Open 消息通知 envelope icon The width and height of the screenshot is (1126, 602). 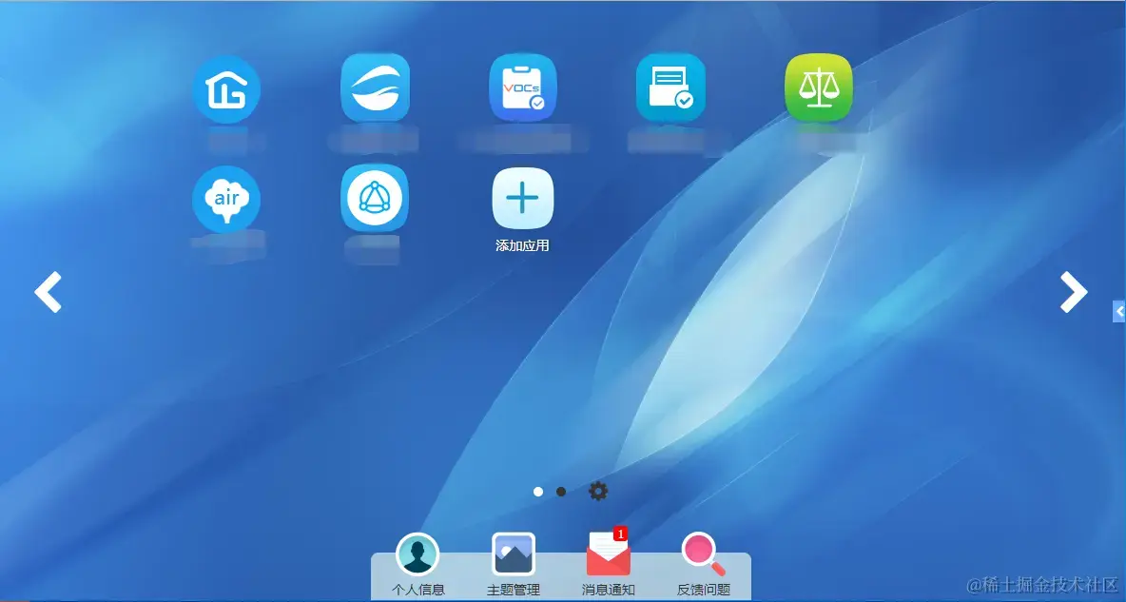(x=609, y=554)
